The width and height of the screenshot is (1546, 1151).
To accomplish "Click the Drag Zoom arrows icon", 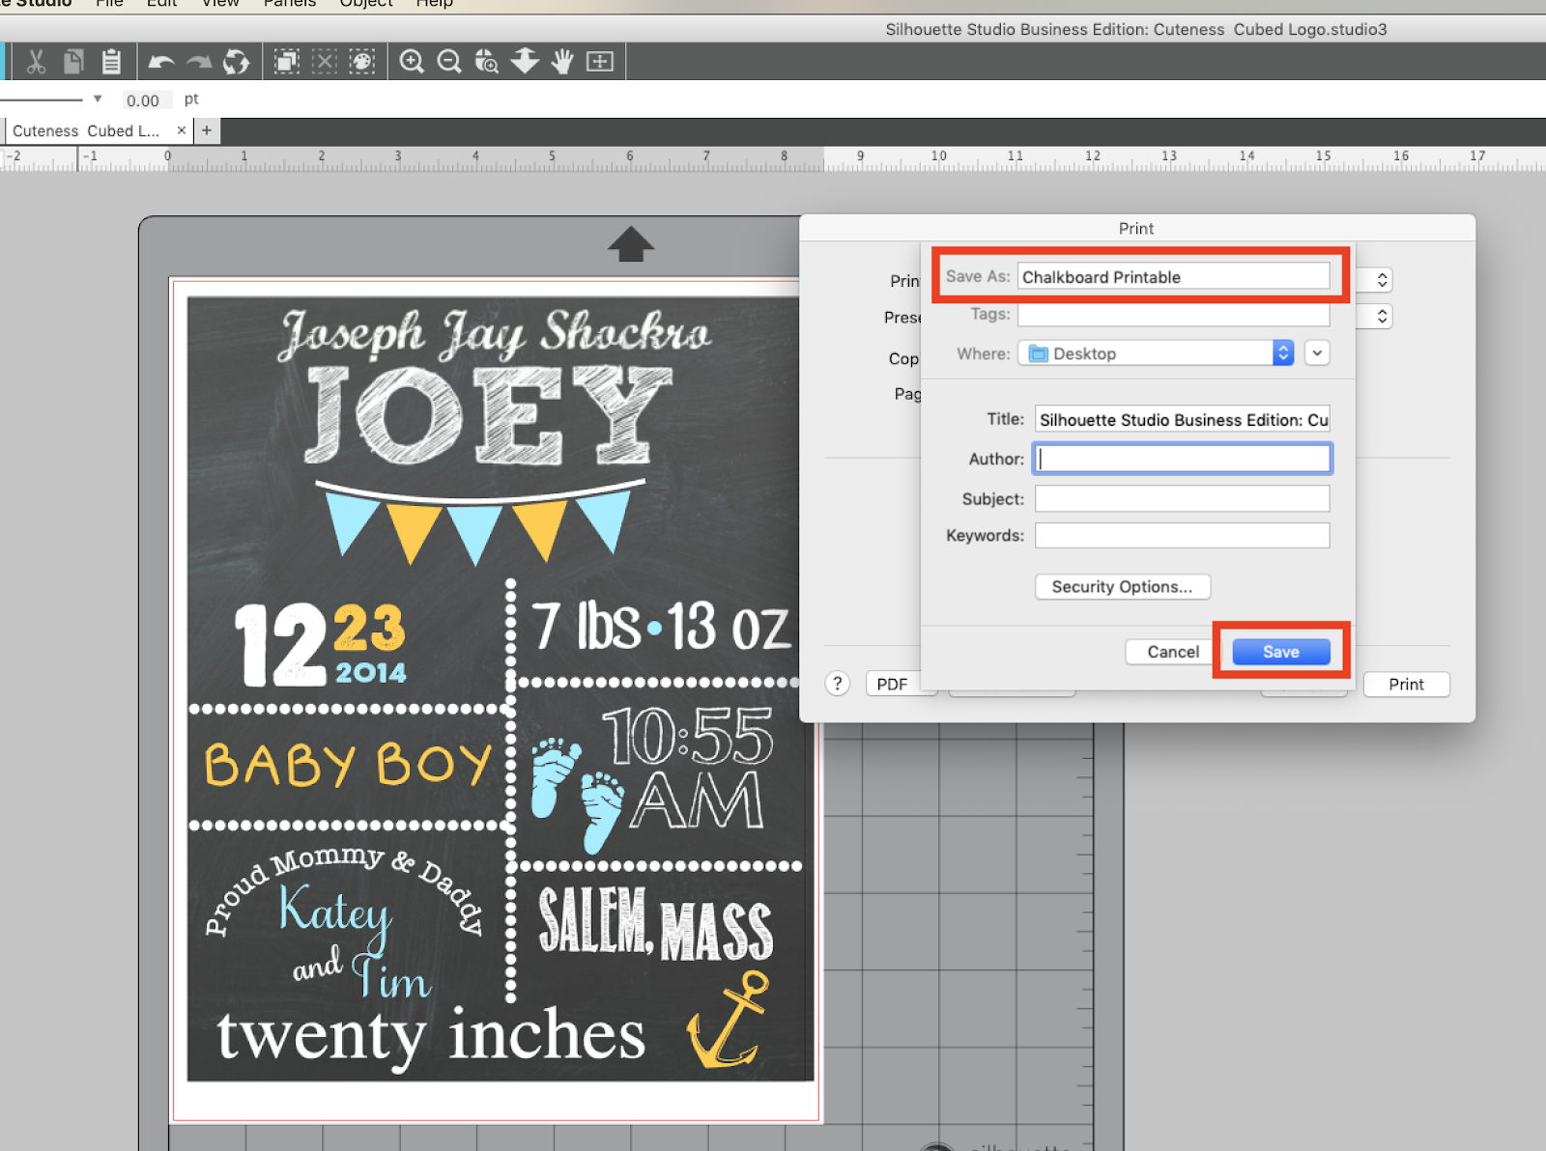I will [525, 62].
